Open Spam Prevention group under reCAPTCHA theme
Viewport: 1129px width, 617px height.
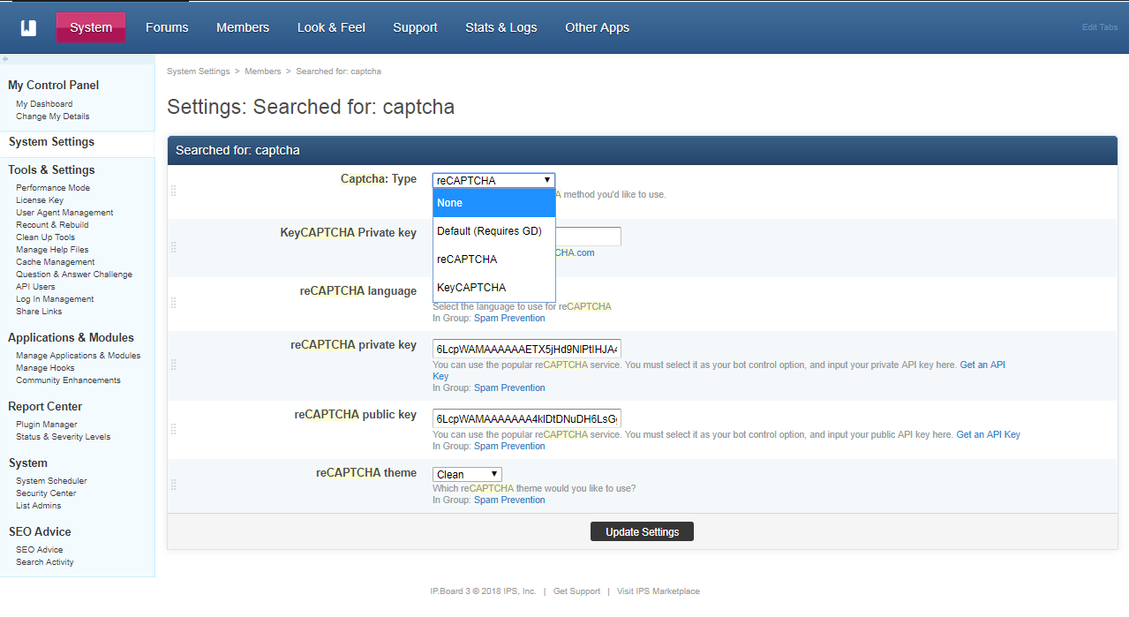click(x=509, y=500)
